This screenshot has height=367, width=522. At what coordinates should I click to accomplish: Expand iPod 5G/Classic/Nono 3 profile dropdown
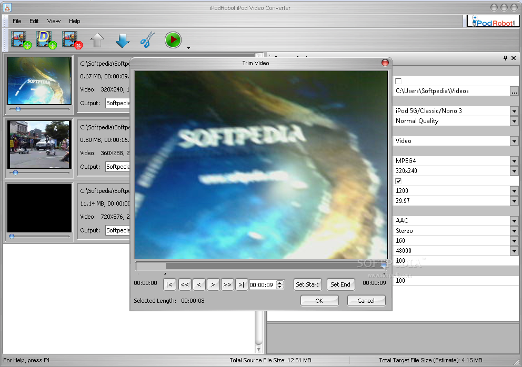pyautogui.click(x=514, y=111)
